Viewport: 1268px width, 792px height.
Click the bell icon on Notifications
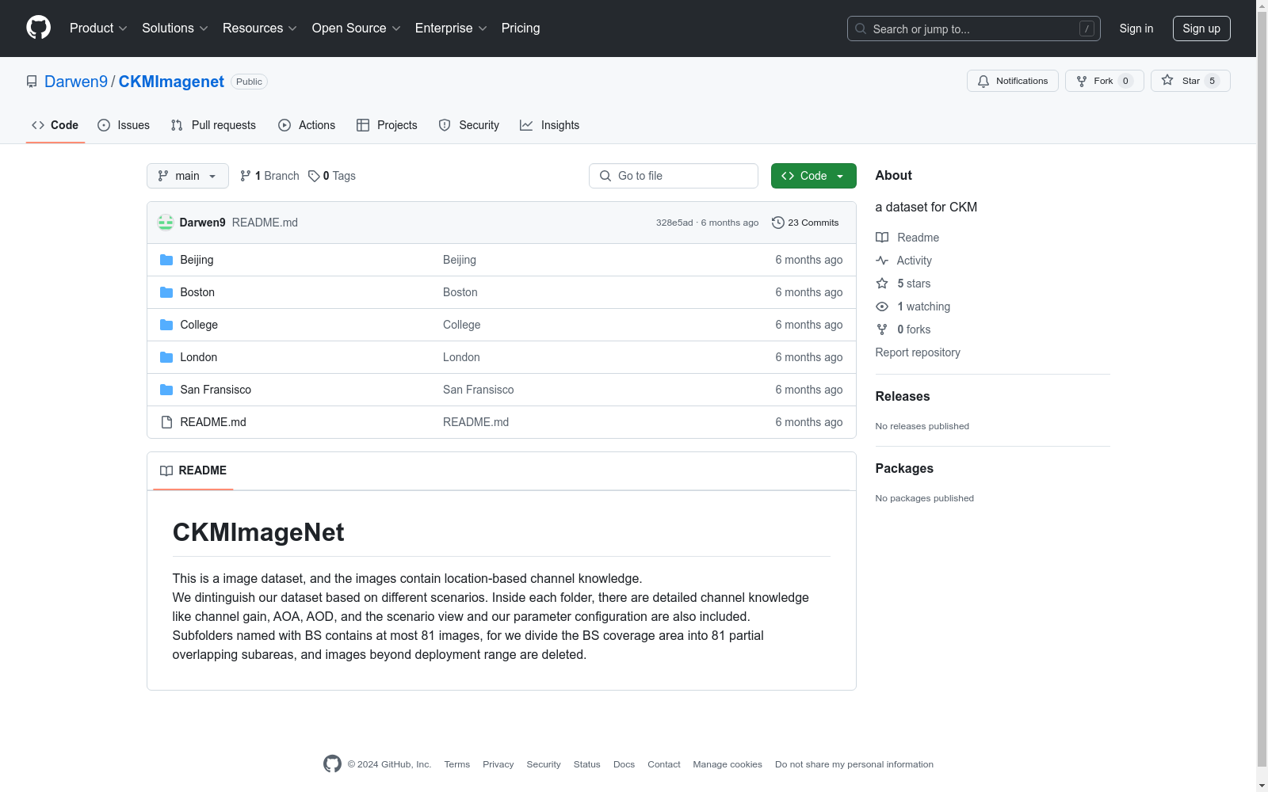click(983, 81)
